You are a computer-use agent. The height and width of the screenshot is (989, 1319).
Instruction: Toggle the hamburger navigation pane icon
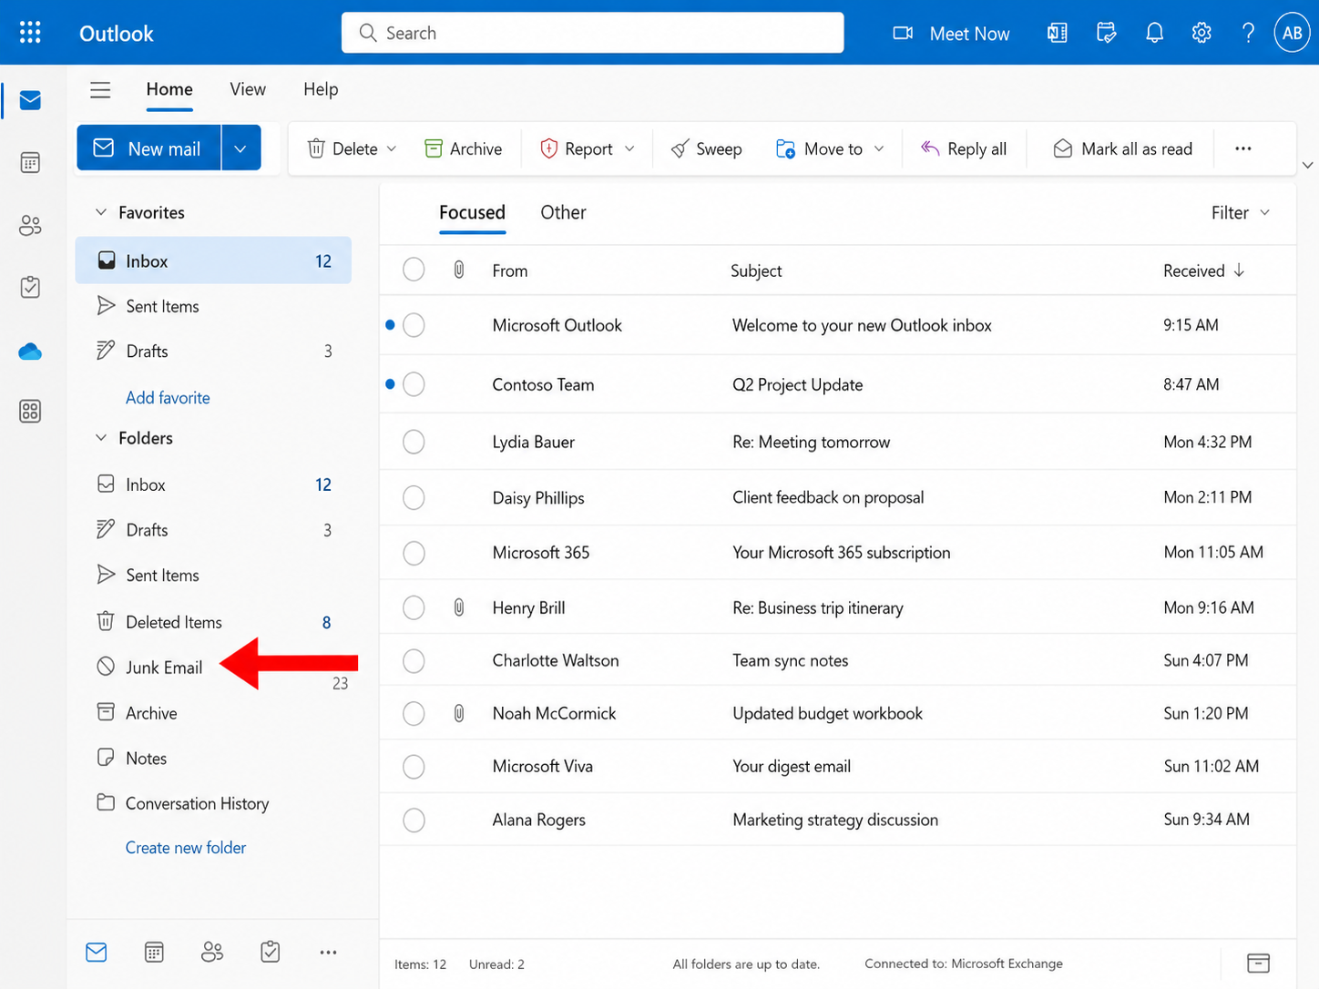100,89
